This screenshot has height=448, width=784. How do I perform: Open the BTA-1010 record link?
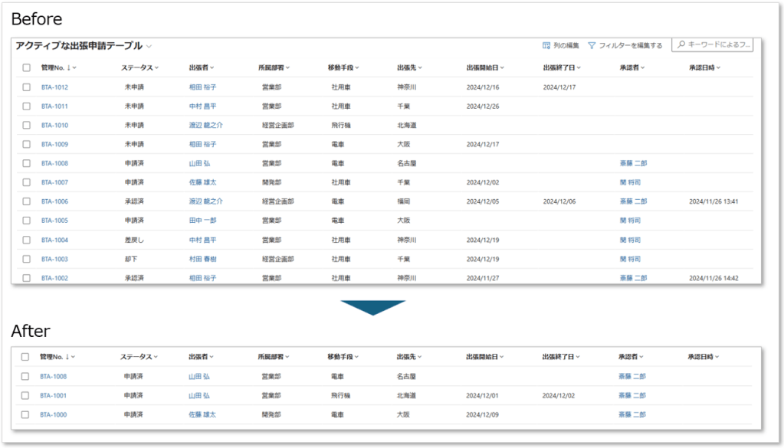[x=54, y=125]
